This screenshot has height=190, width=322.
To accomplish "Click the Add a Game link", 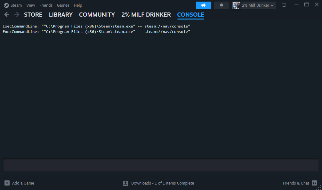I will 23,183.
